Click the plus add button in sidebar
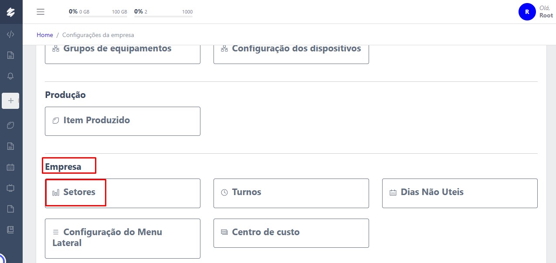The image size is (556, 263). coord(11,101)
